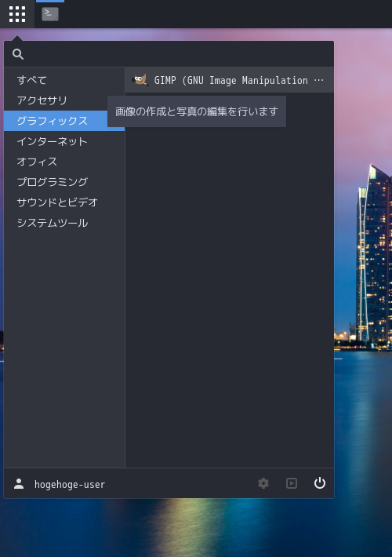Click the power button icon
Viewport: 392px width, 557px height.
coord(320,483)
